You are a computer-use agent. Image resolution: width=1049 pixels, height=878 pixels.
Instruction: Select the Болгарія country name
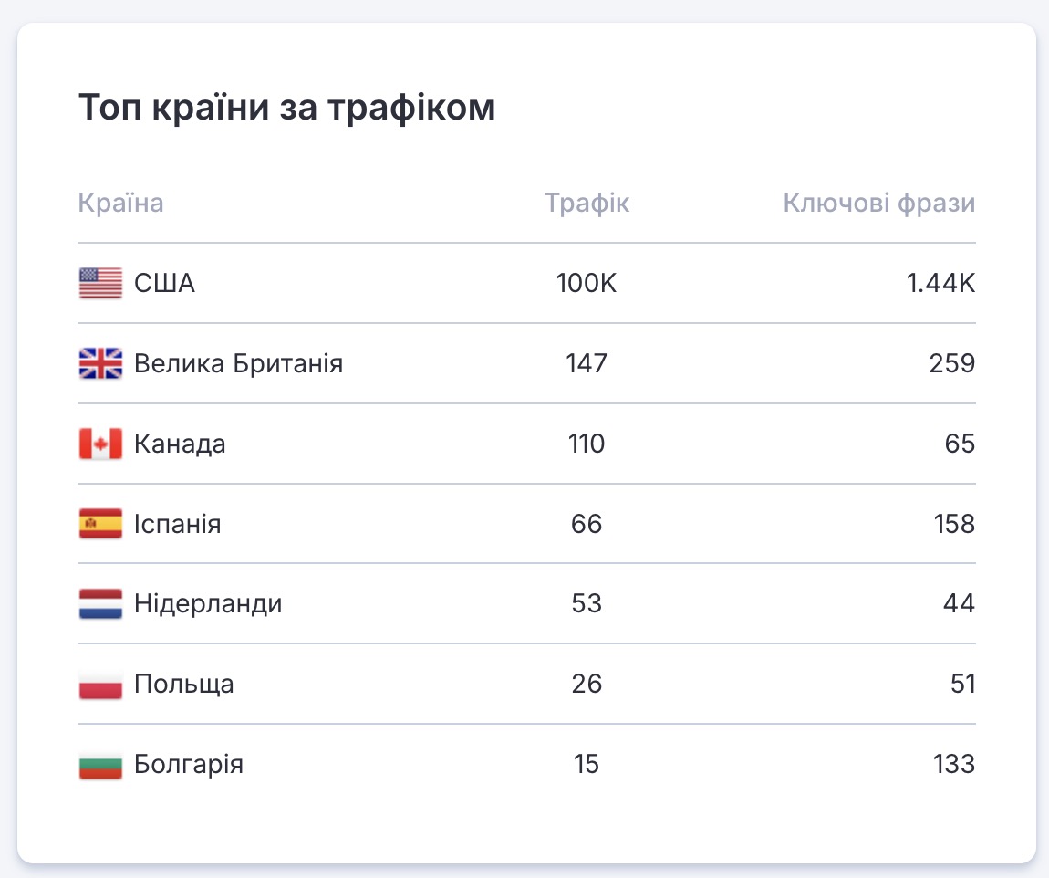[x=188, y=764]
